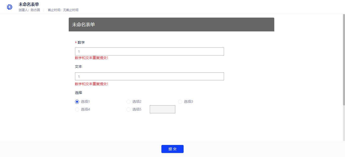Click the 选择 section label
This screenshot has height=157, width=345.
click(78, 92)
